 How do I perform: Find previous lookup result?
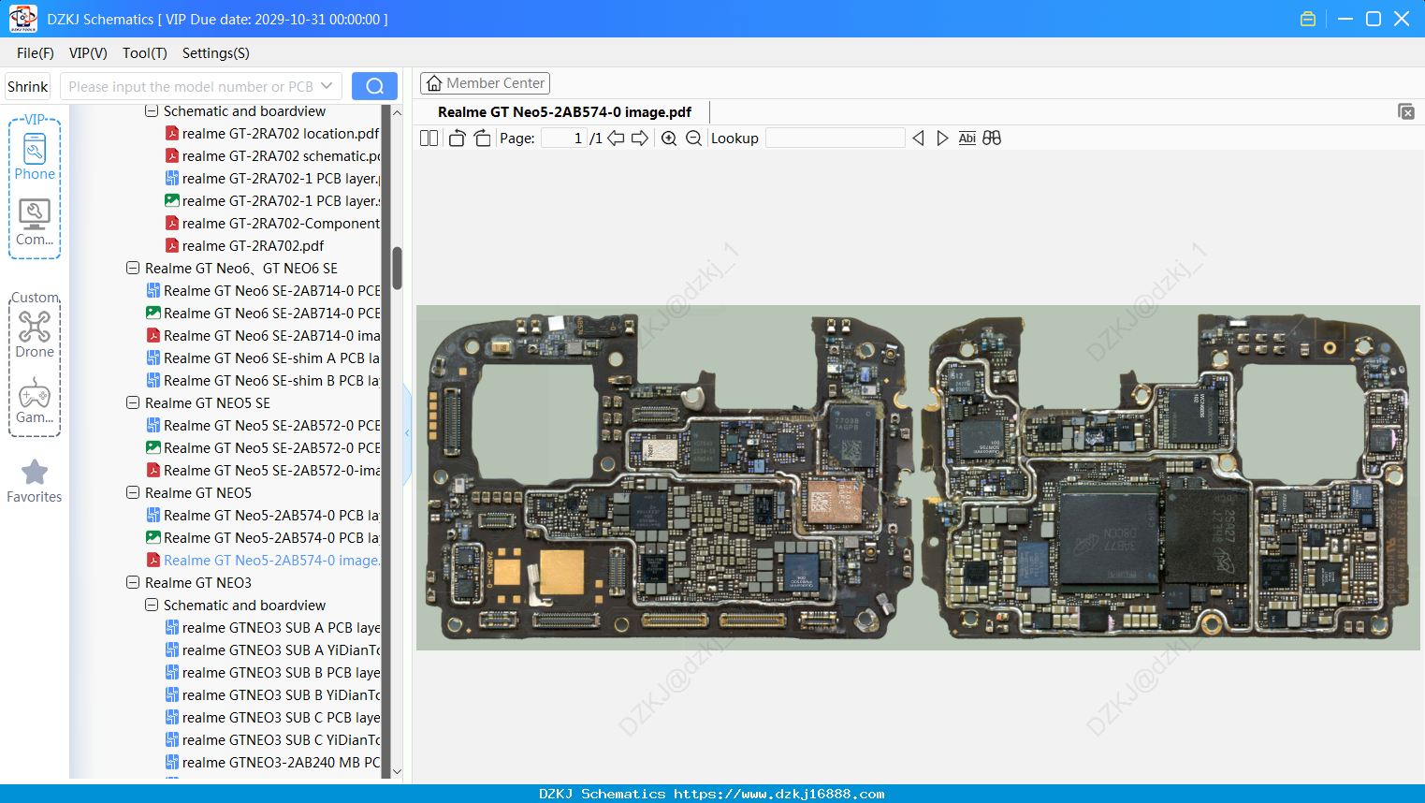(x=918, y=139)
